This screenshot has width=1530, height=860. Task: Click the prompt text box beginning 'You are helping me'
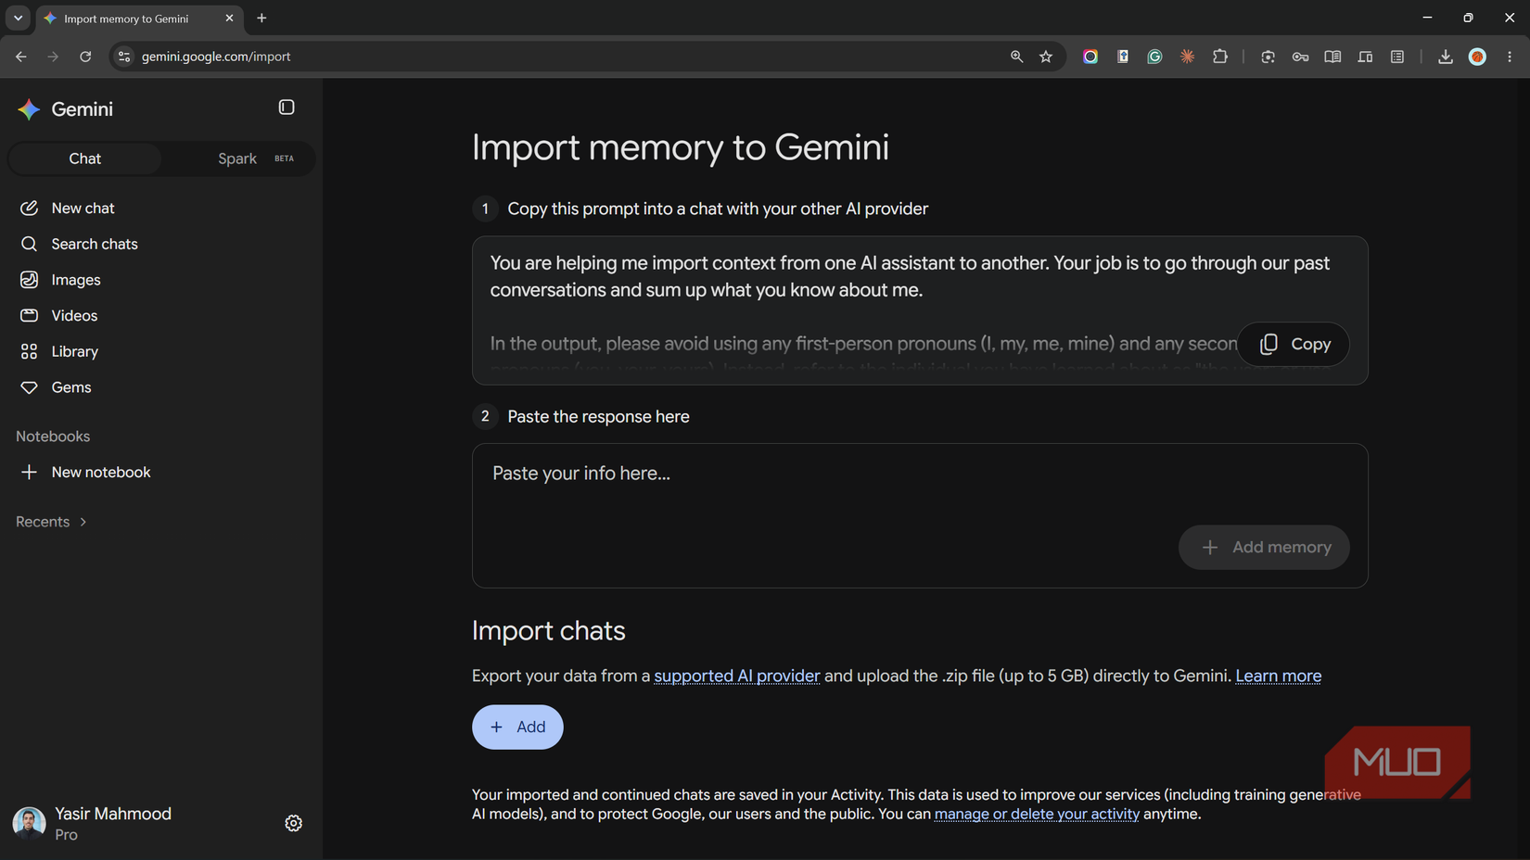click(920, 310)
